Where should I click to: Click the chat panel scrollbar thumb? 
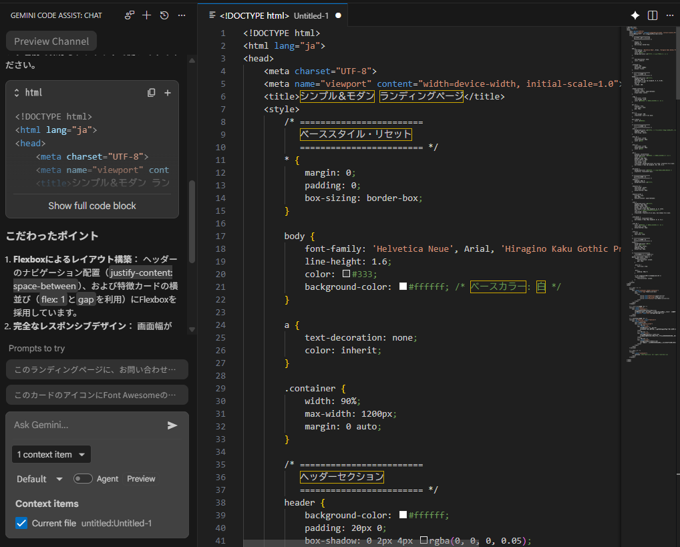point(192,221)
